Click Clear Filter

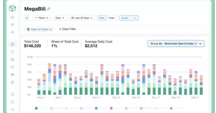(67, 29)
